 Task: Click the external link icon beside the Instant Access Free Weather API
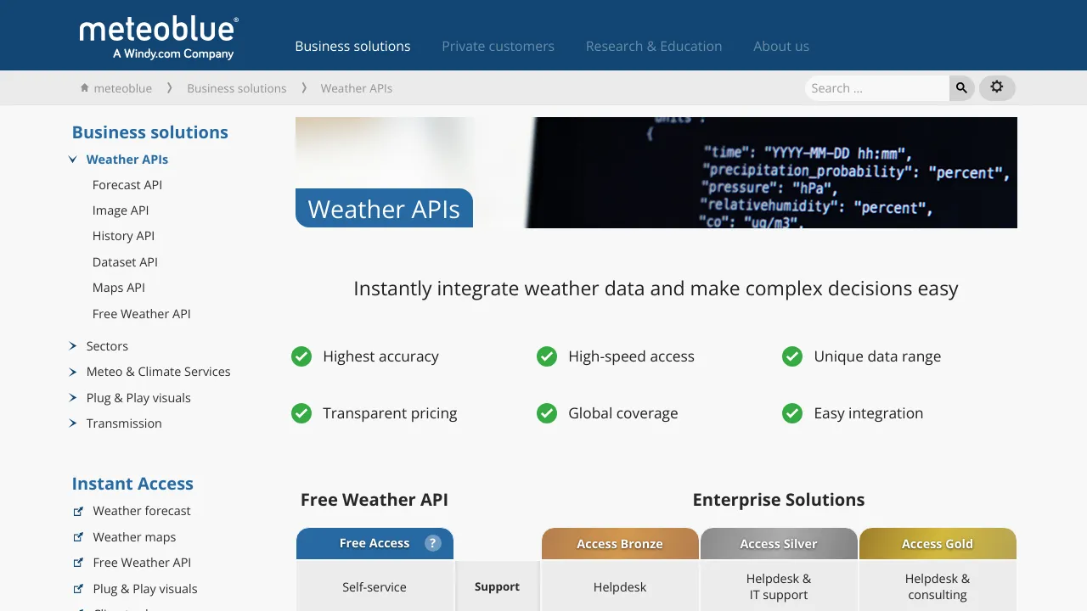(x=78, y=563)
